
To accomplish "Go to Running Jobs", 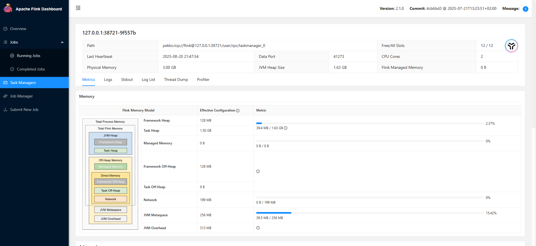I will tap(28, 56).
